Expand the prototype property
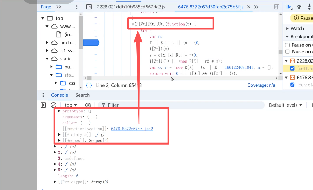The width and height of the screenshot is (313, 190). pos(59,111)
